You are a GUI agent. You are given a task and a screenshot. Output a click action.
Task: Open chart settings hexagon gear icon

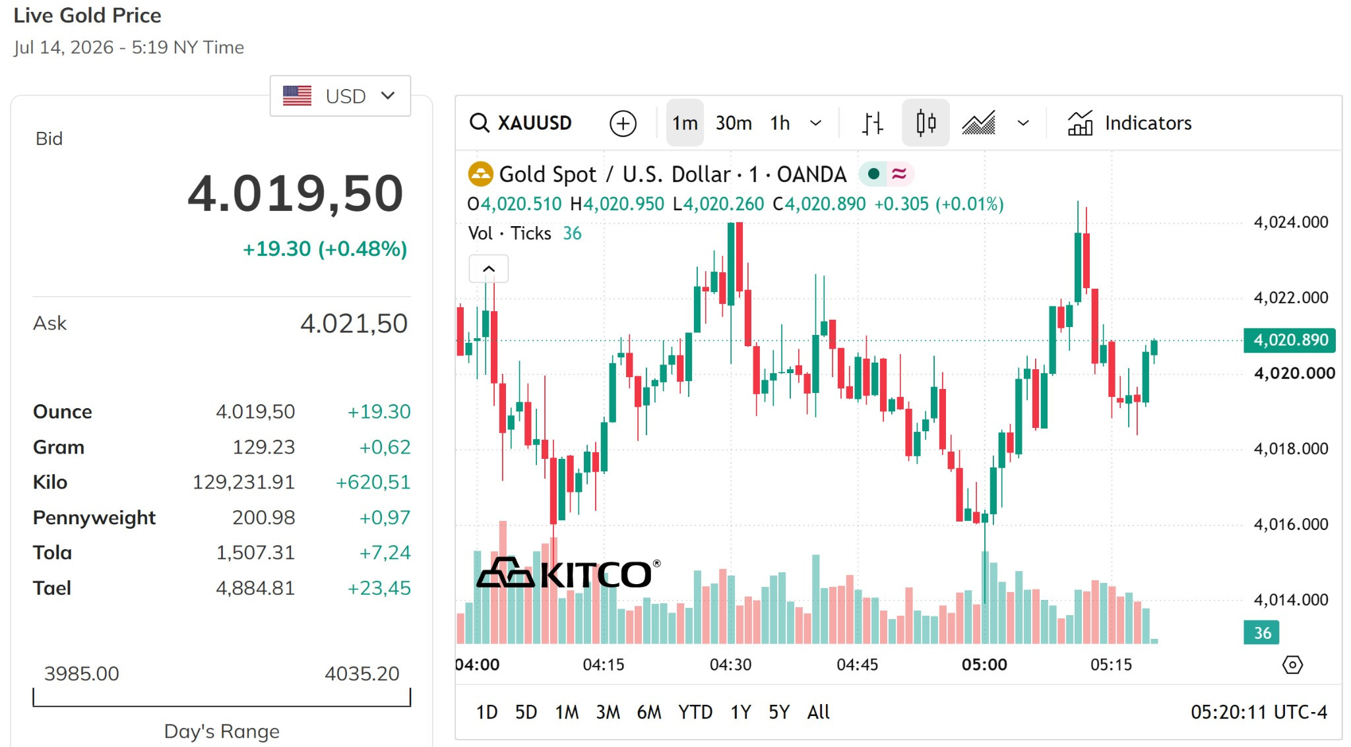click(1292, 665)
